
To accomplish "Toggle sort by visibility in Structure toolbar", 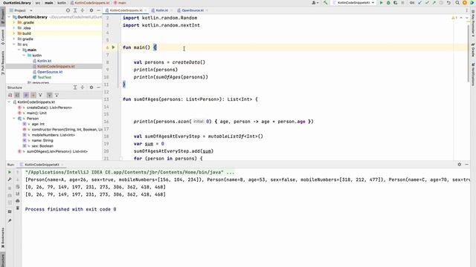I will click(x=10, y=95).
